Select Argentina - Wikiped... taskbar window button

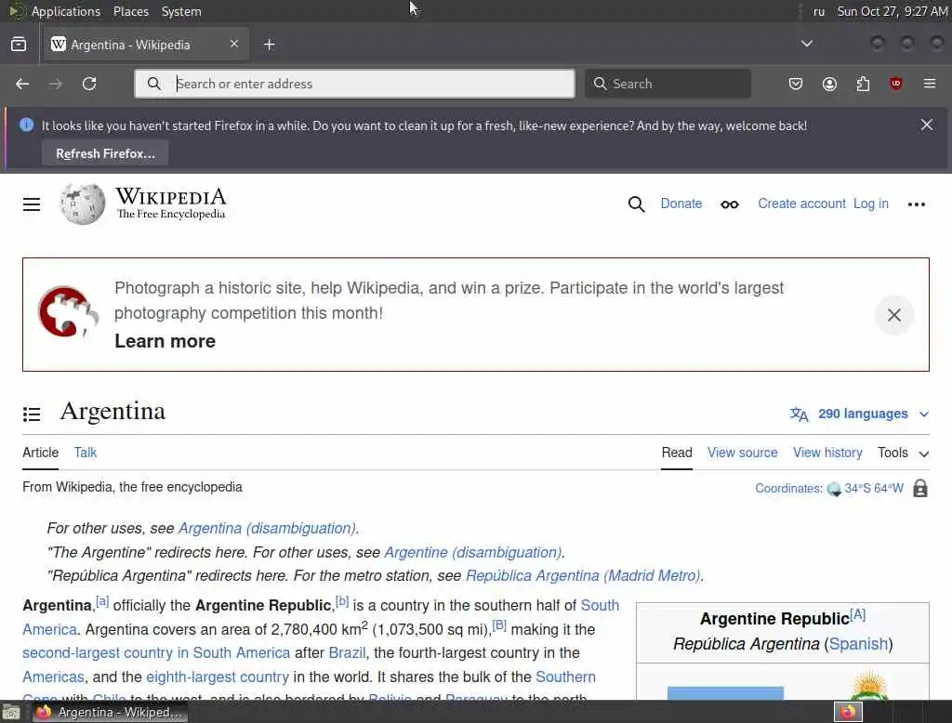[x=110, y=712]
